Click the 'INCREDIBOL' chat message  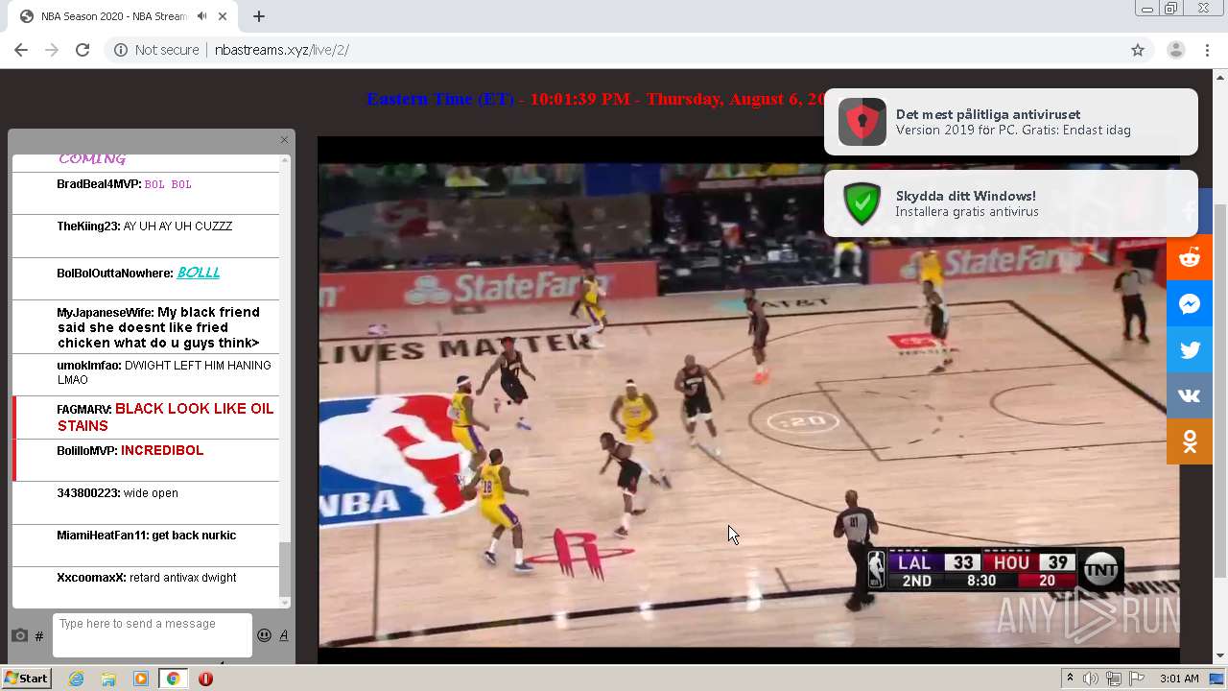click(162, 450)
